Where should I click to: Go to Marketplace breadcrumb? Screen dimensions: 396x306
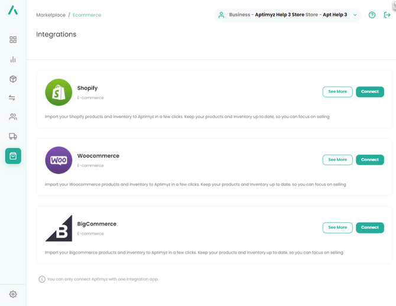click(51, 15)
